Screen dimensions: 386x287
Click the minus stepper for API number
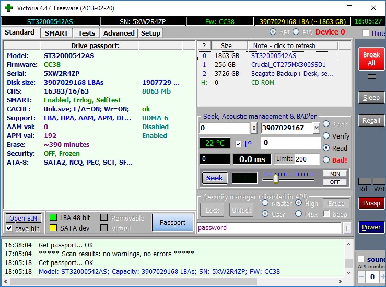[361, 277]
